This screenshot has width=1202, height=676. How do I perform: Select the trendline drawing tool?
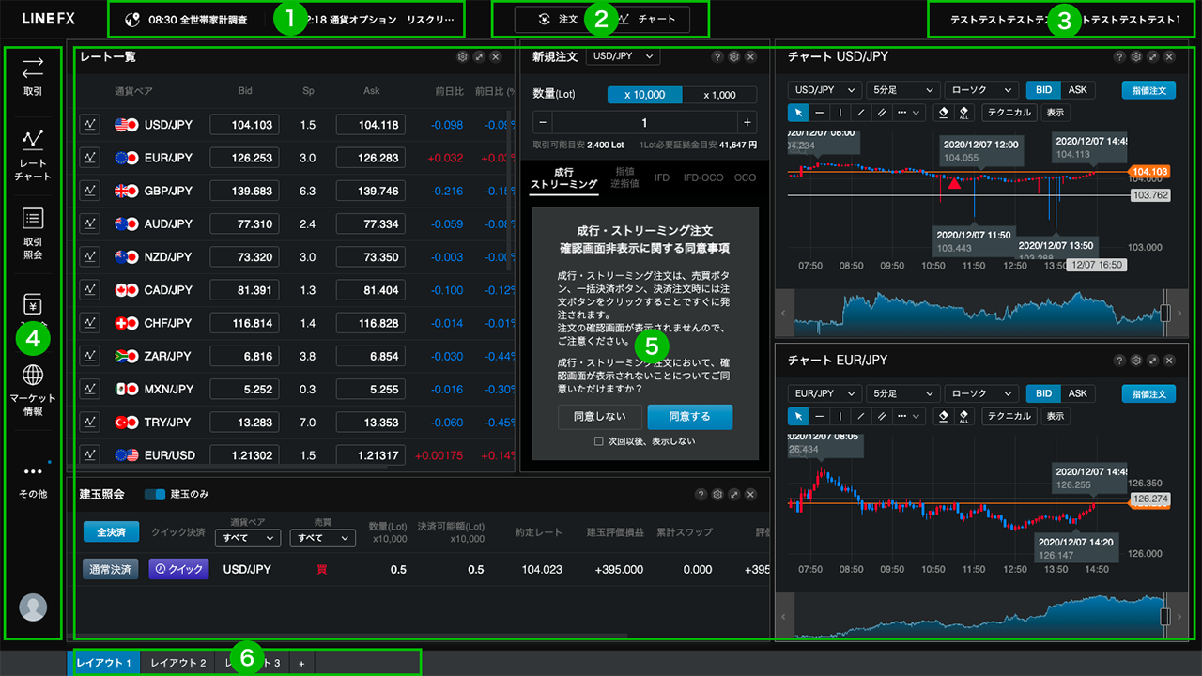pos(862,113)
